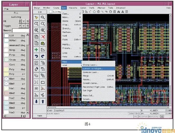This screenshot has height=133, width=175.
Task: Open the Hierarchy menu
Action: (73, 8)
